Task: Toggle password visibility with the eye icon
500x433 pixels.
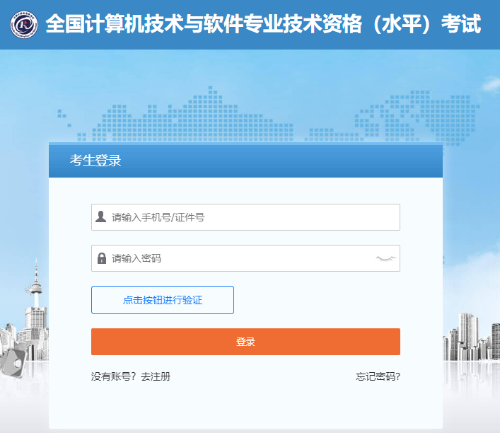Action: (385, 258)
